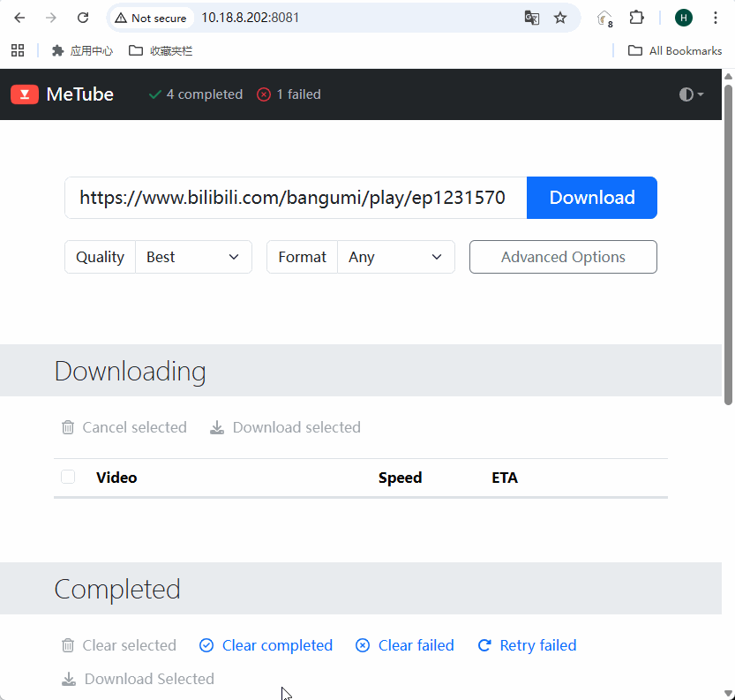Click Cancel selected in Downloading section
Image resolution: width=735 pixels, height=700 pixels.
click(x=124, y=427)
